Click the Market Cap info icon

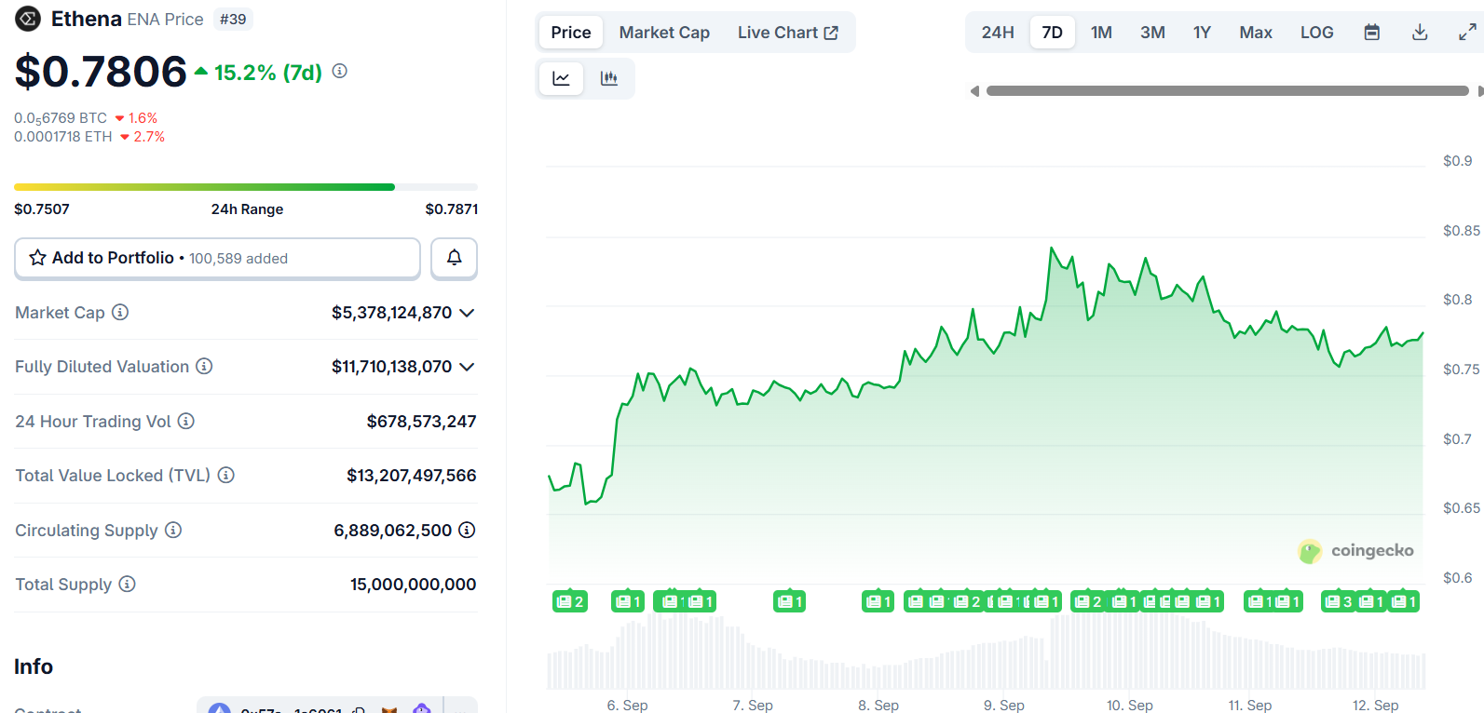point(120,312)
